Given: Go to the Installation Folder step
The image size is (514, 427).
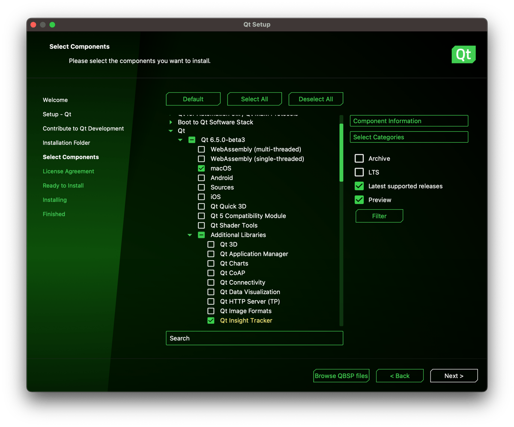Looking at the screenshot, I should 69,142.
